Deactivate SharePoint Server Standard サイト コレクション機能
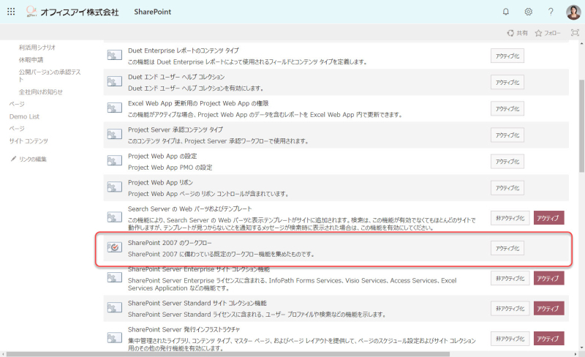Screen dimensions: 585x357 [510, 309]
